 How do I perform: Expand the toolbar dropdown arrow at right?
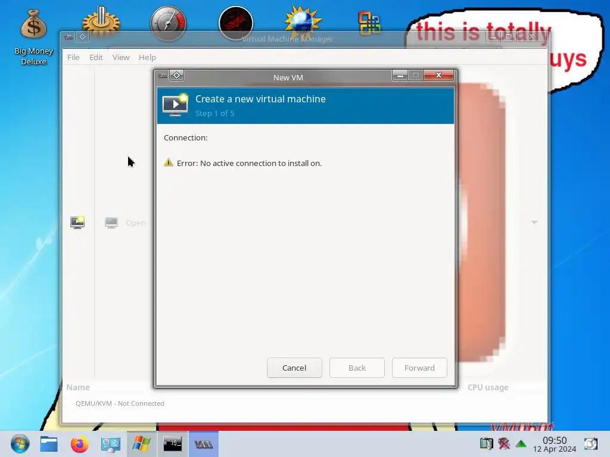pos(534,223)
